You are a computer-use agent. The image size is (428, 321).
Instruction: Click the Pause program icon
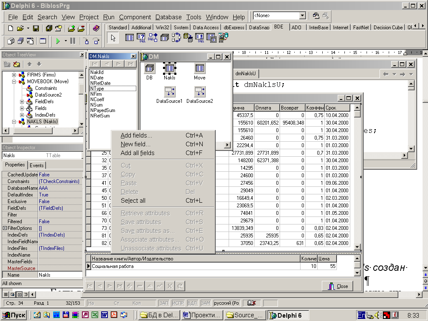73,41
